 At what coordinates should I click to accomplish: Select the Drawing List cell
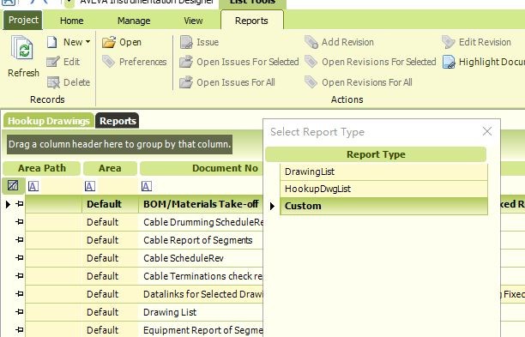[201, 313]
